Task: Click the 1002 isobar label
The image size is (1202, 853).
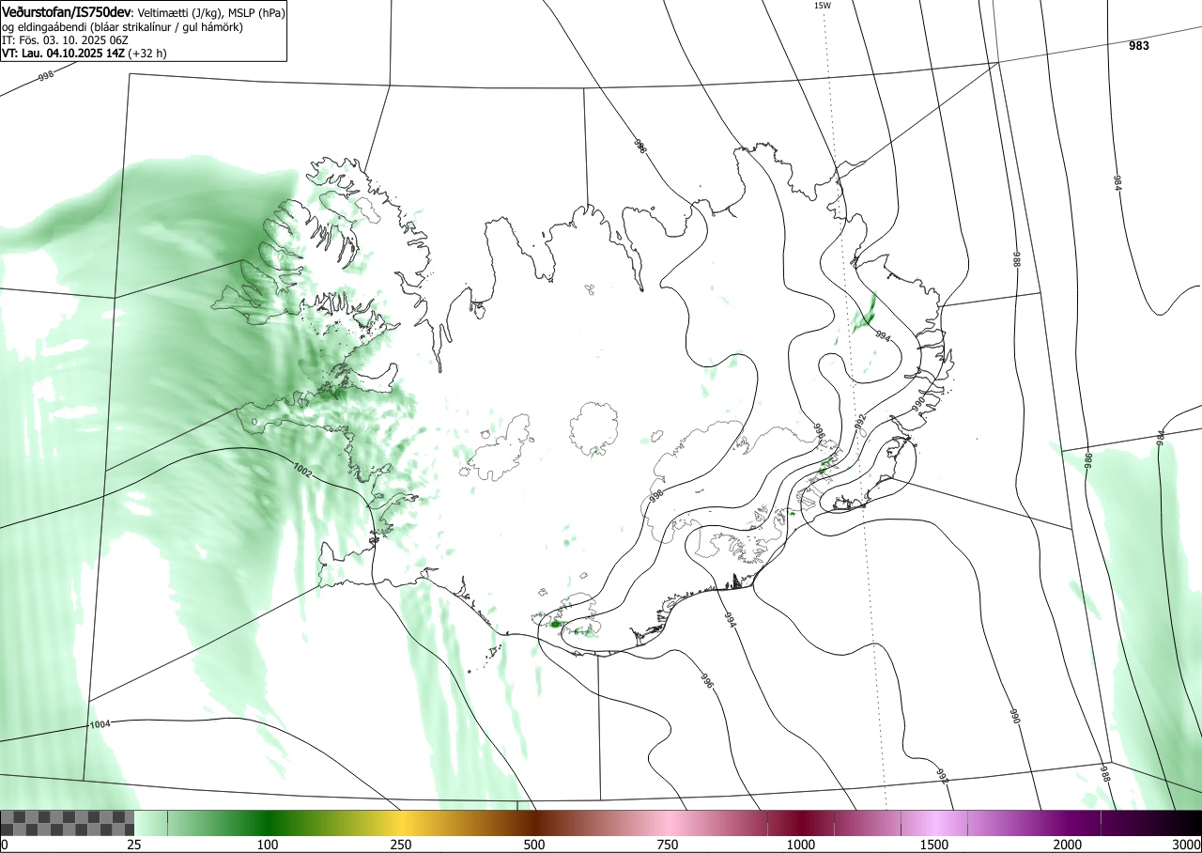Action: tap(303, 469)
